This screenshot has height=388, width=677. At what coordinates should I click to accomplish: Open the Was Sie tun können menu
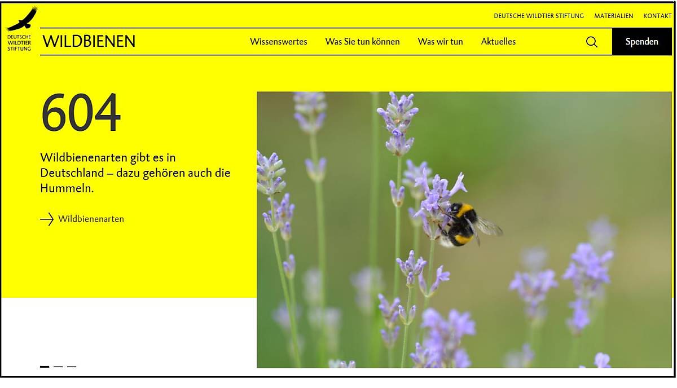pyautogui.click(x=362, y=42)
